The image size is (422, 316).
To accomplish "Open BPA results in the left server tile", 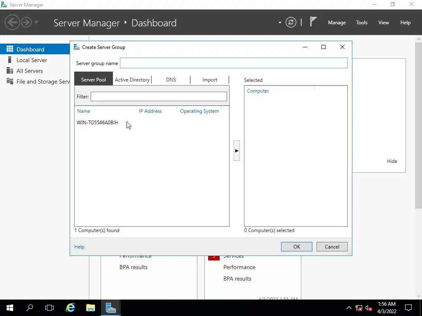I will pyautogui.click(x=134, y=267).
